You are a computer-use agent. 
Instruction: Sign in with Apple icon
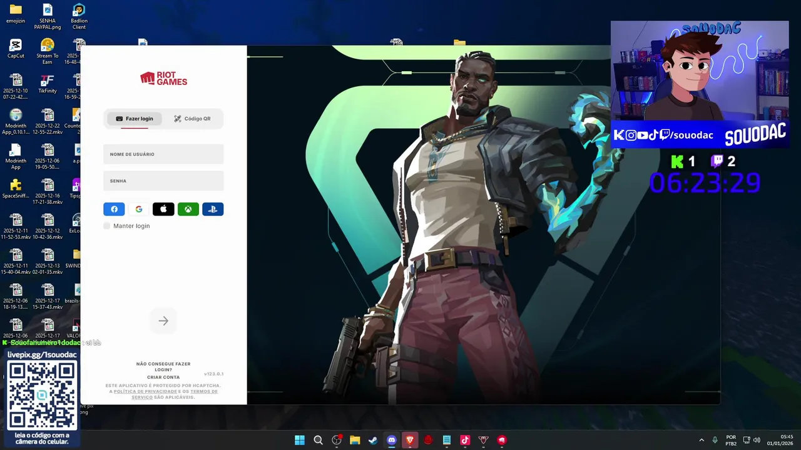click(163, 209)
